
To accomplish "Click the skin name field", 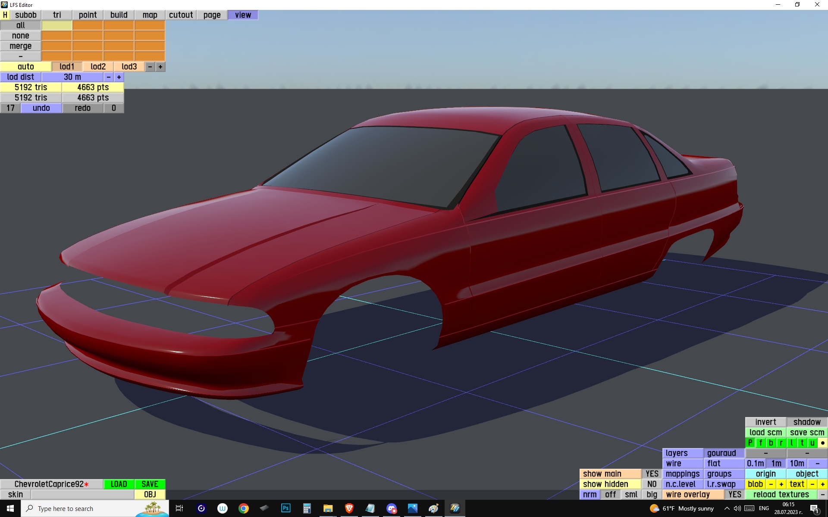I will pyautogui.click(x=82, y=494).
